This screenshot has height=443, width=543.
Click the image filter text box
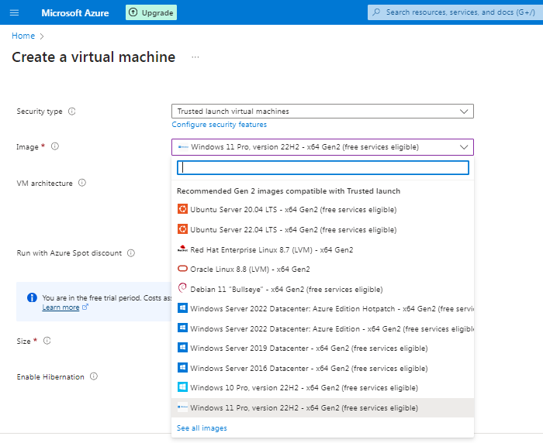tap(323, 167)
